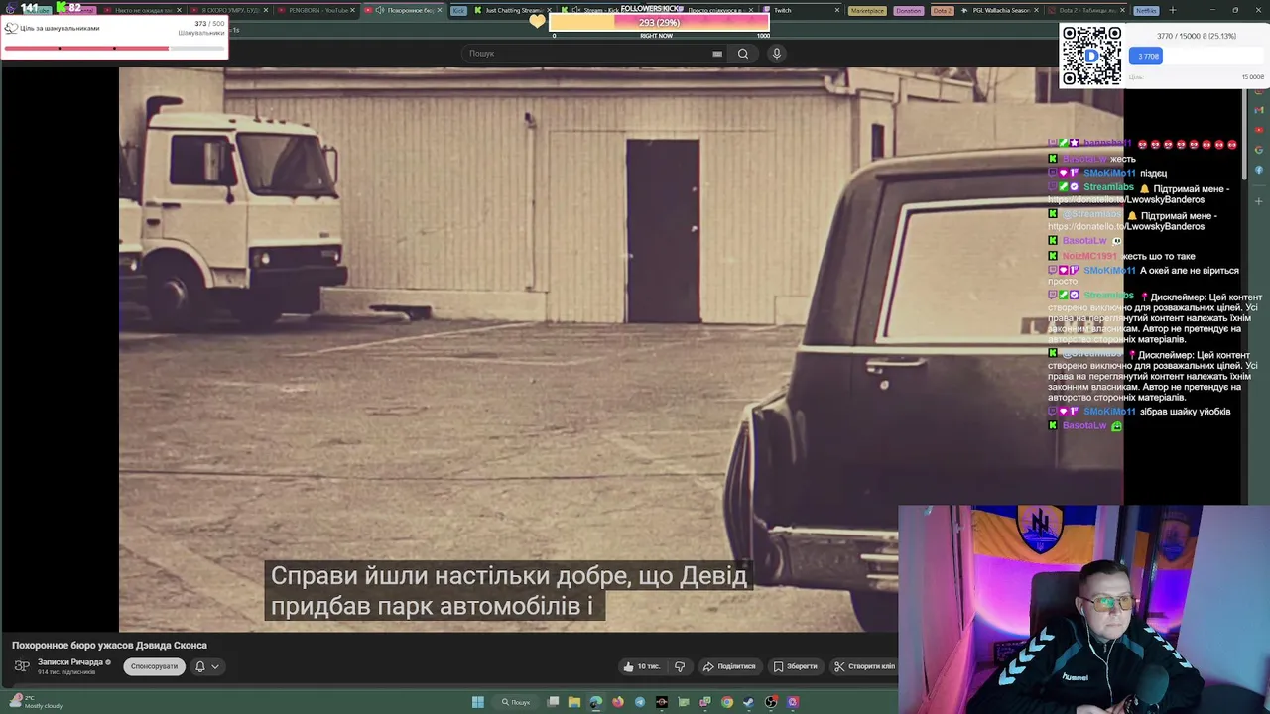The image size is (1270, 714).
Task: Switch to the FENGBORN - YouTube tab
Action: click(x=317, y=10)
